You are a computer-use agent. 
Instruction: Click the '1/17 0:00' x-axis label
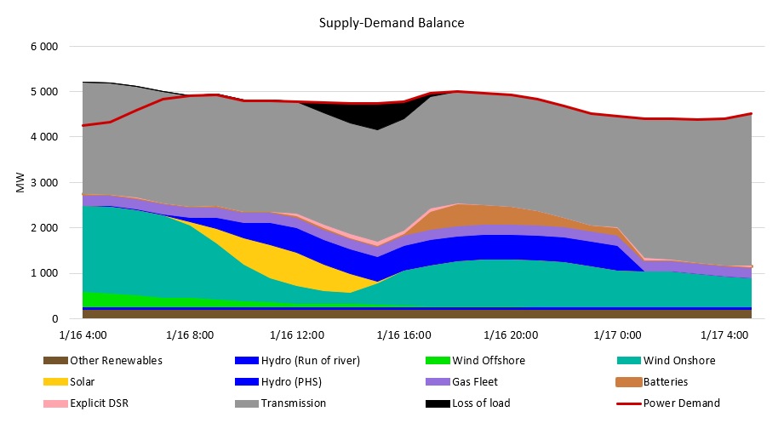(x=617, y=335)
